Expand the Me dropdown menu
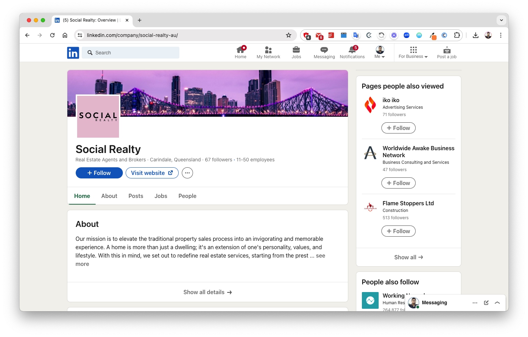Screen dimensions: 528x337 click(x=380, y=56)
